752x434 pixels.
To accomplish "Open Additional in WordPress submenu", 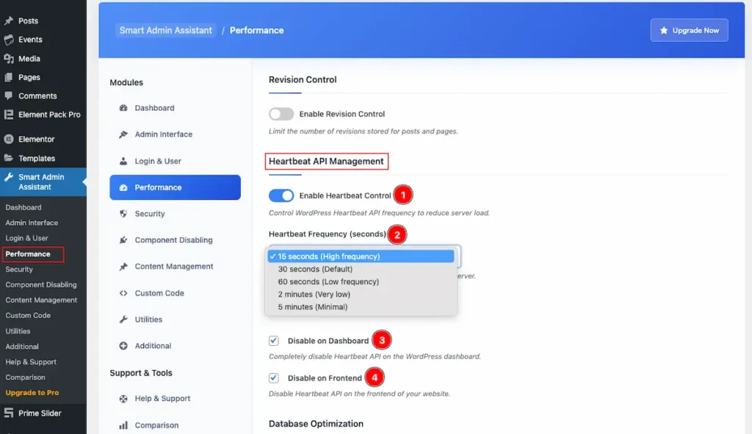I will [x=22, y=347].
